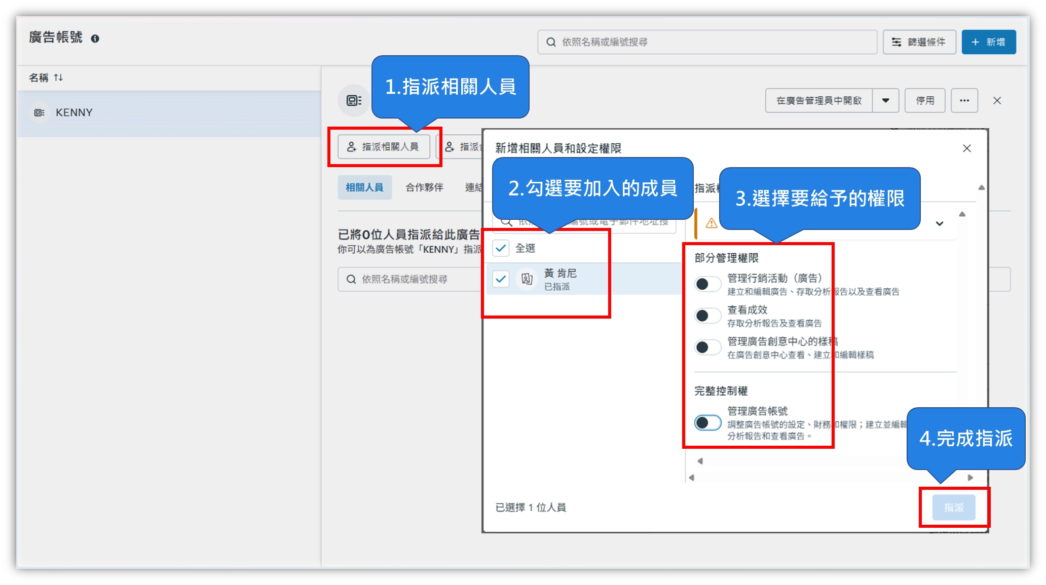
Task: Switch to the 相關人員 tab
Action: click(364, 187)
